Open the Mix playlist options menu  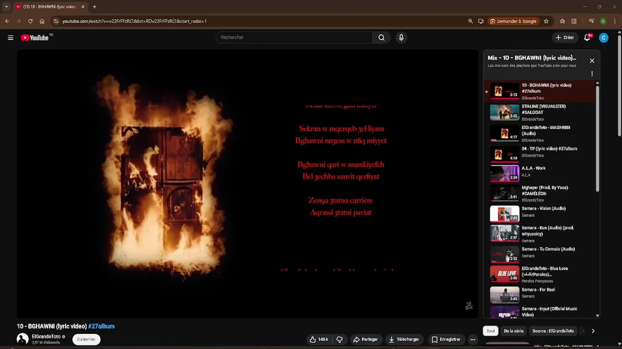(x=592, y=74)
